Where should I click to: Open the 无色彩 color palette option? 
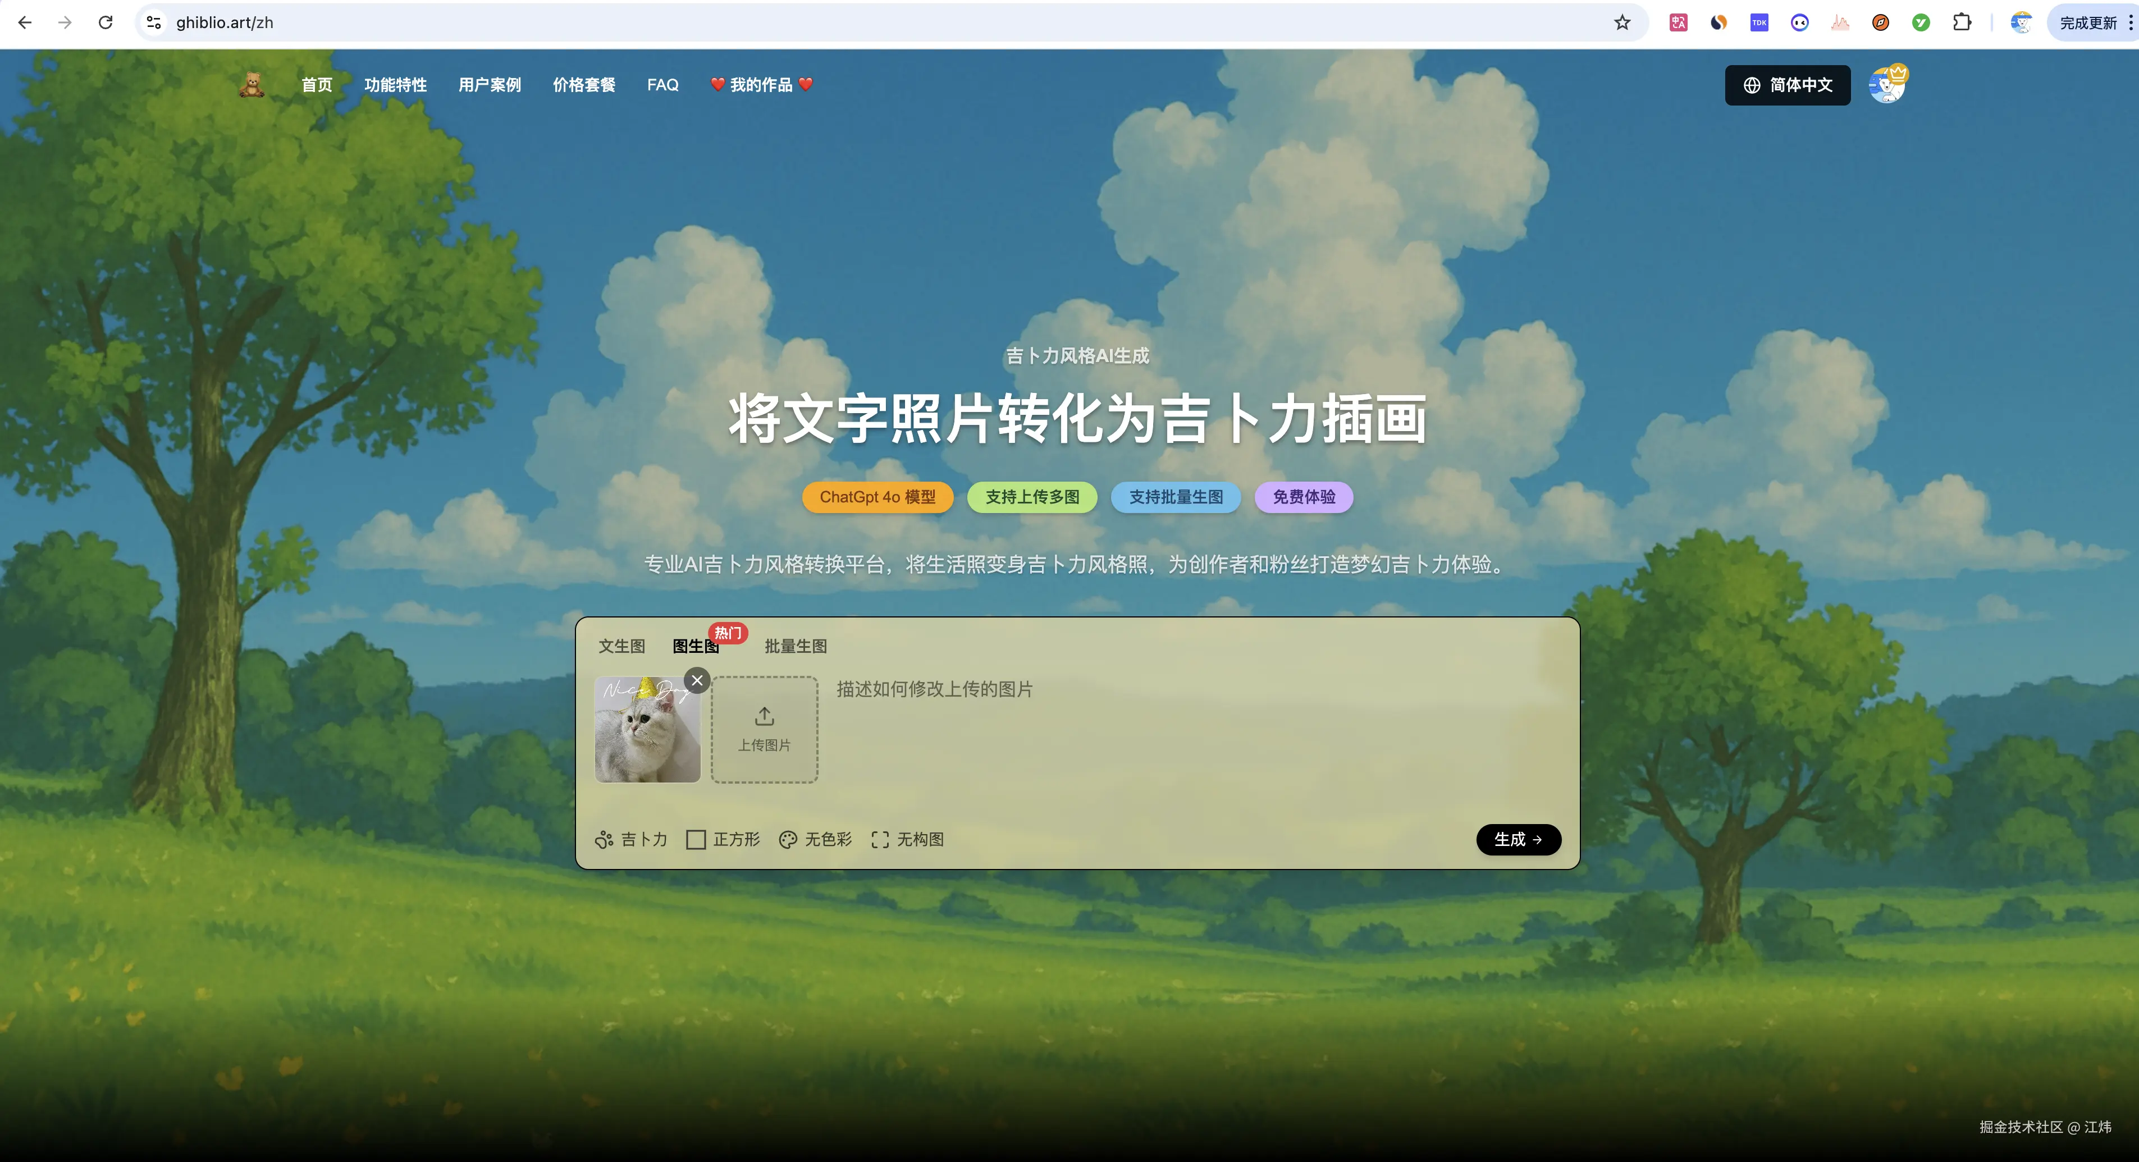(x=815, y=839)
